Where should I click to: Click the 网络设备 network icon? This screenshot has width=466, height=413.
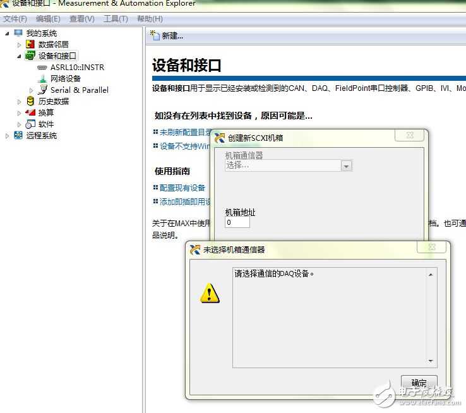click(42, 79)
